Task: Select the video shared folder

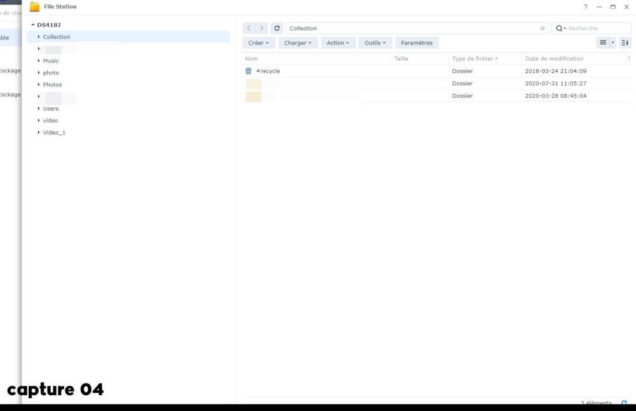Action: click(50, 121)
